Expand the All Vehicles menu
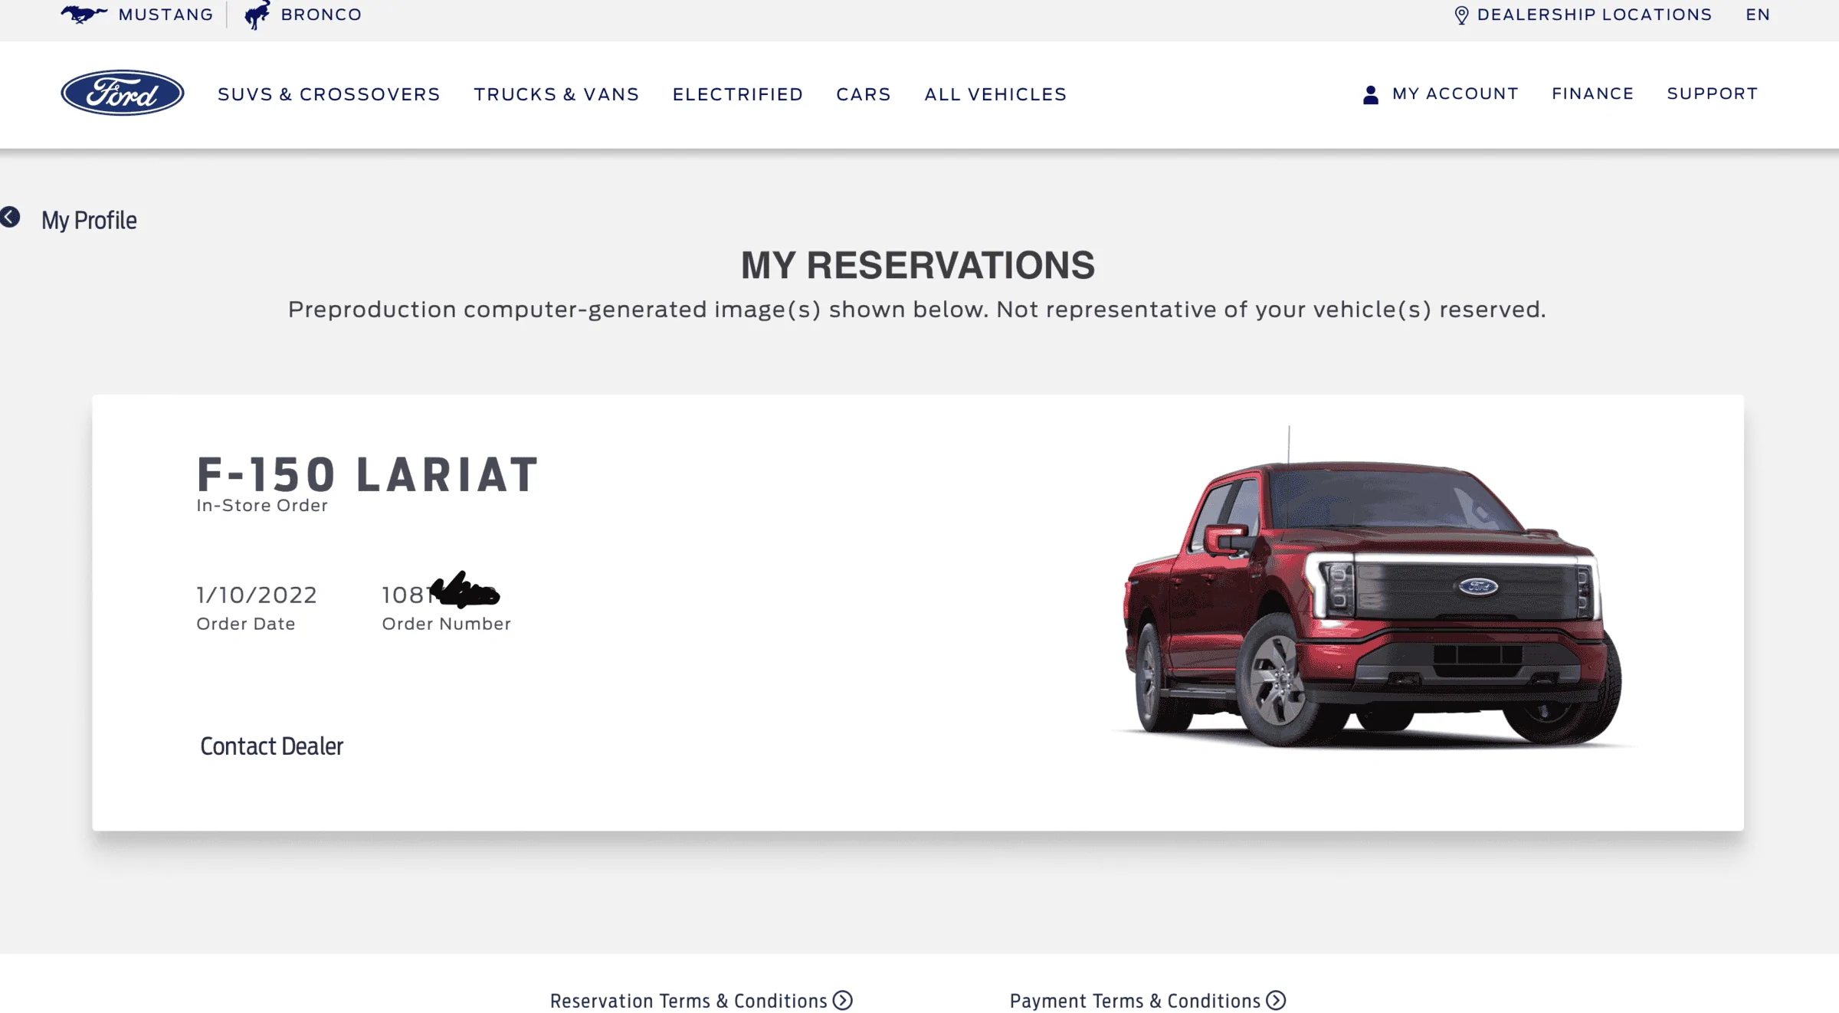 [x=995, y=94]
